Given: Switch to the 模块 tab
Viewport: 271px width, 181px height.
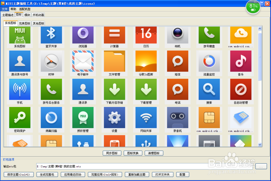Looking at the screenshot, I should (x=27, y=15).
